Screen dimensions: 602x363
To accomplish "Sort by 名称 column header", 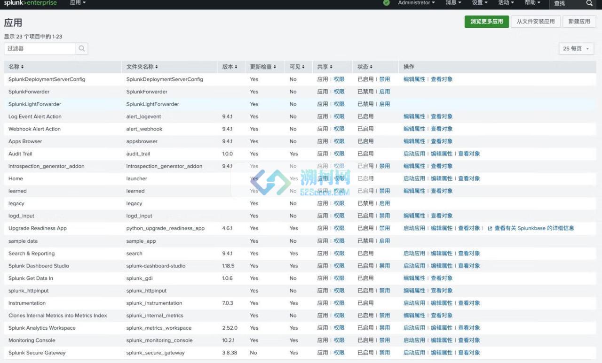I will coord(16,67).
